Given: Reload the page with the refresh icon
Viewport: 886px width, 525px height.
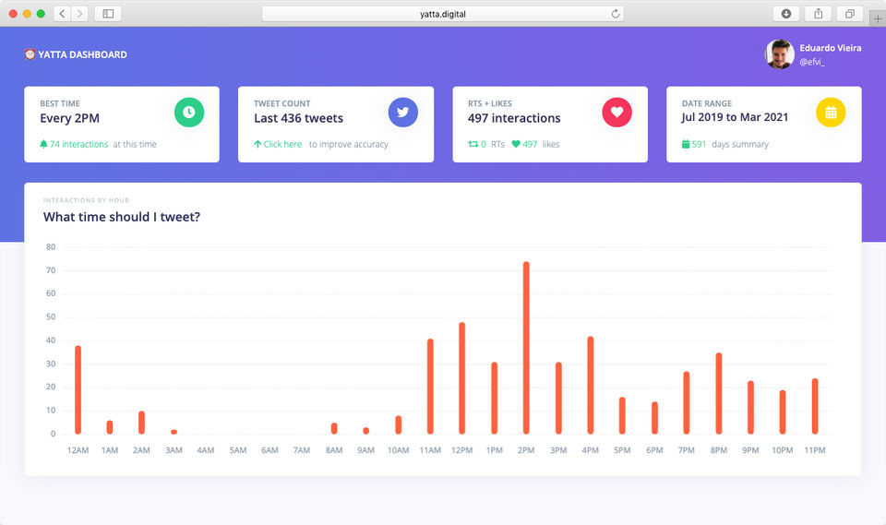Looking at the screenshot, I should [x=616, y=14].
